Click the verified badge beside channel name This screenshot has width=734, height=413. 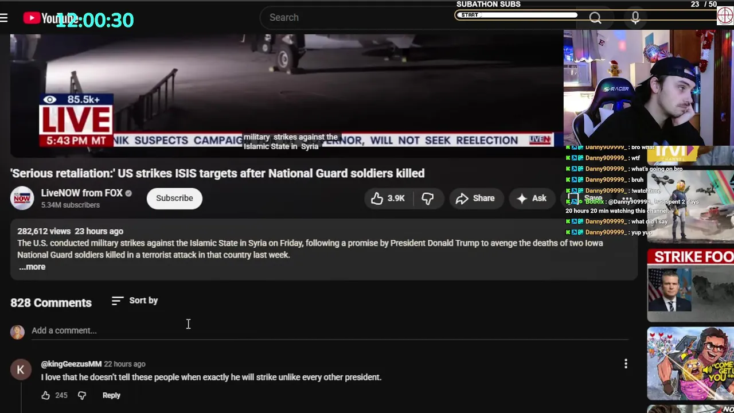128,193
